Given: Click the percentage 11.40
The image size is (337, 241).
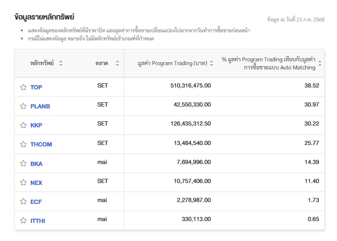Looking at the screenshot, I should click(x=312, y=181).
